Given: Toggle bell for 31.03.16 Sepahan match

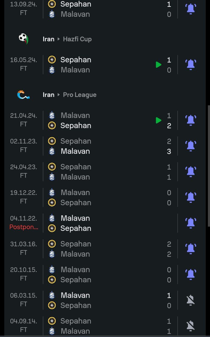Looking at the screenshot, I should click(x=191, y=249).
